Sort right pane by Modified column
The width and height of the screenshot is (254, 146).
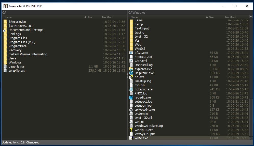point(230,17)
